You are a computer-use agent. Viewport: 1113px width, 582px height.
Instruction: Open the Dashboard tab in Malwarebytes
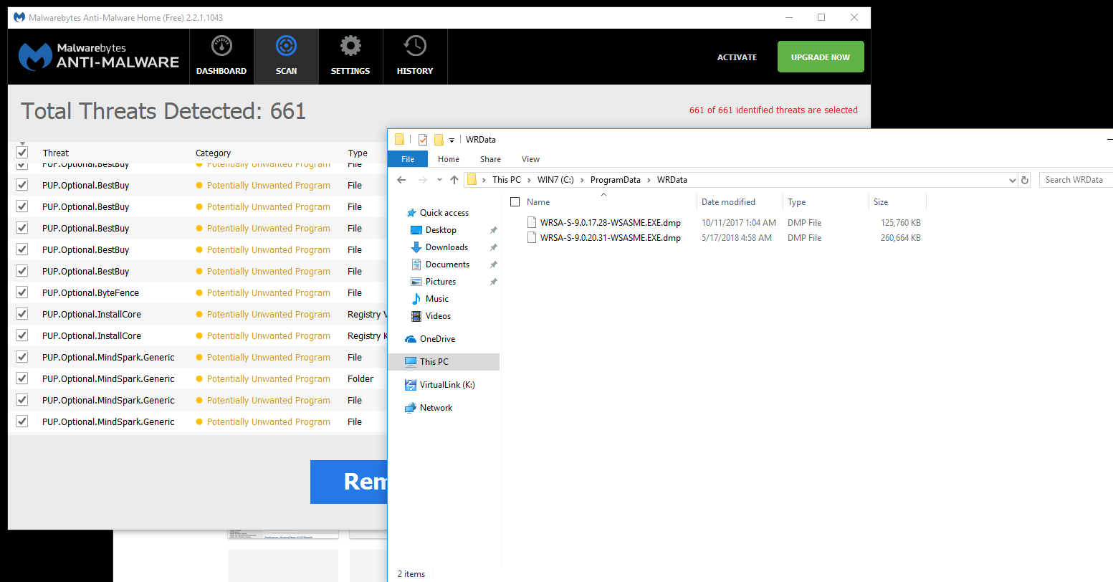coord(221,57)
